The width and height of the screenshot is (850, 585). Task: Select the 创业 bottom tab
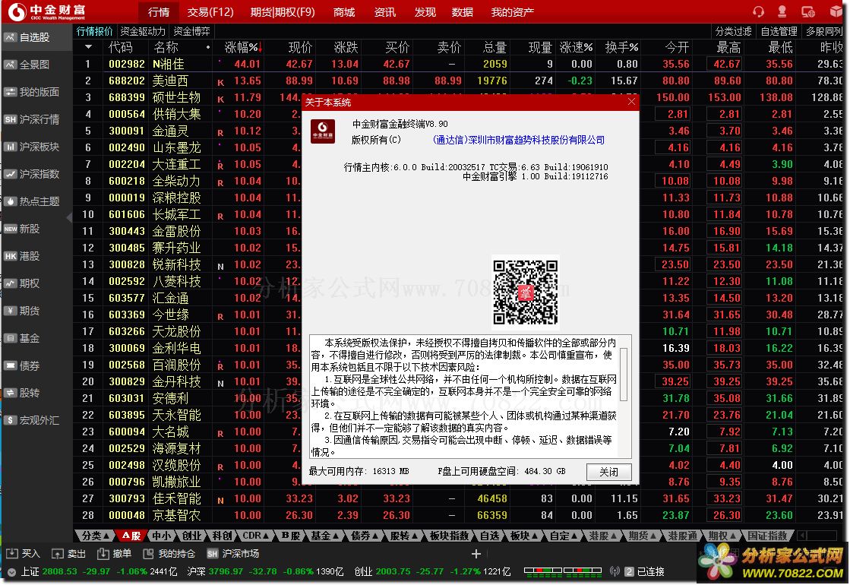191,536
